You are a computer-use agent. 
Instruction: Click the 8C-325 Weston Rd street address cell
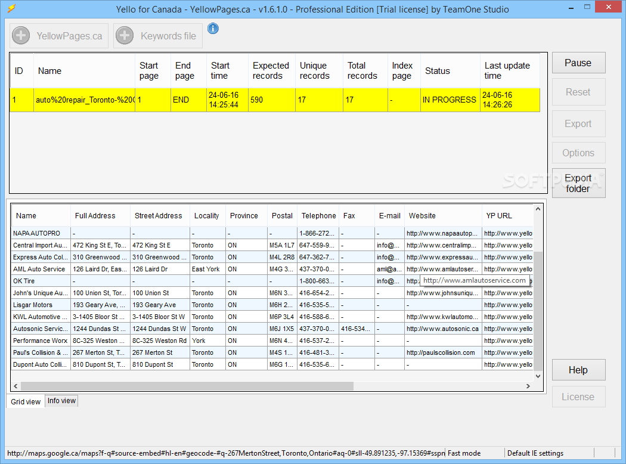(160, 341)
